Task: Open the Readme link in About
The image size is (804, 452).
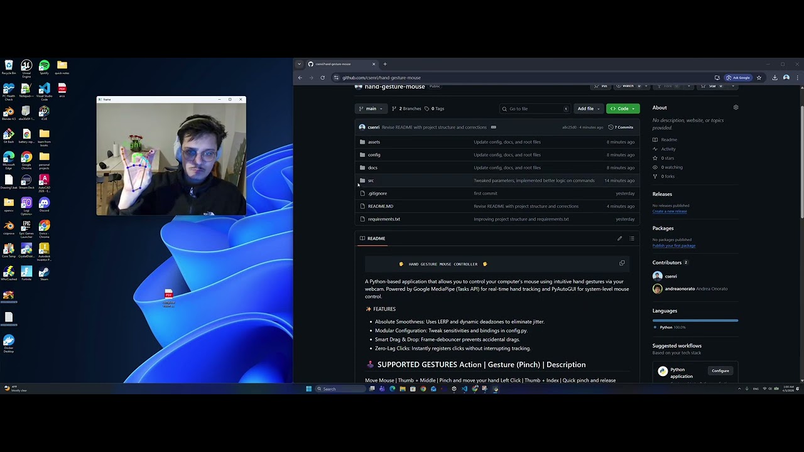Action: point(665,140)
